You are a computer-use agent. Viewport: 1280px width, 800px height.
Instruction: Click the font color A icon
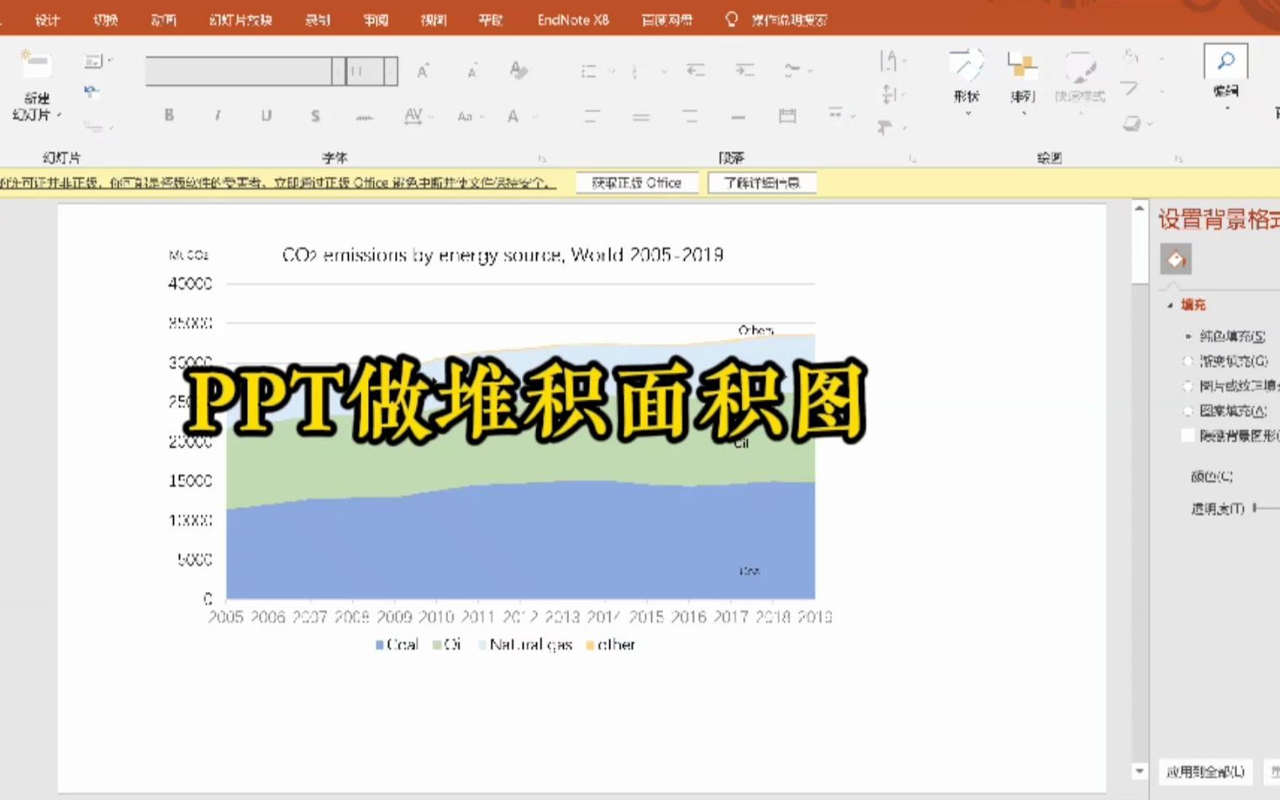pos(514,116)
